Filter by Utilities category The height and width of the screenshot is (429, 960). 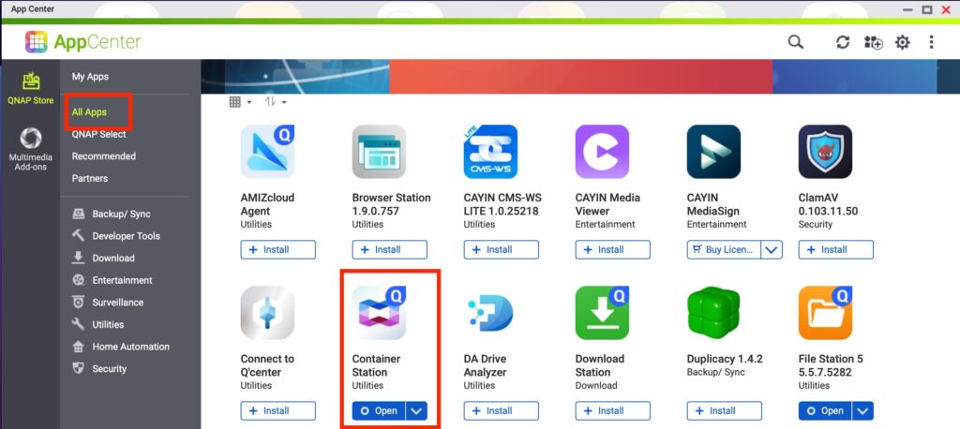[x=108, y=324]
